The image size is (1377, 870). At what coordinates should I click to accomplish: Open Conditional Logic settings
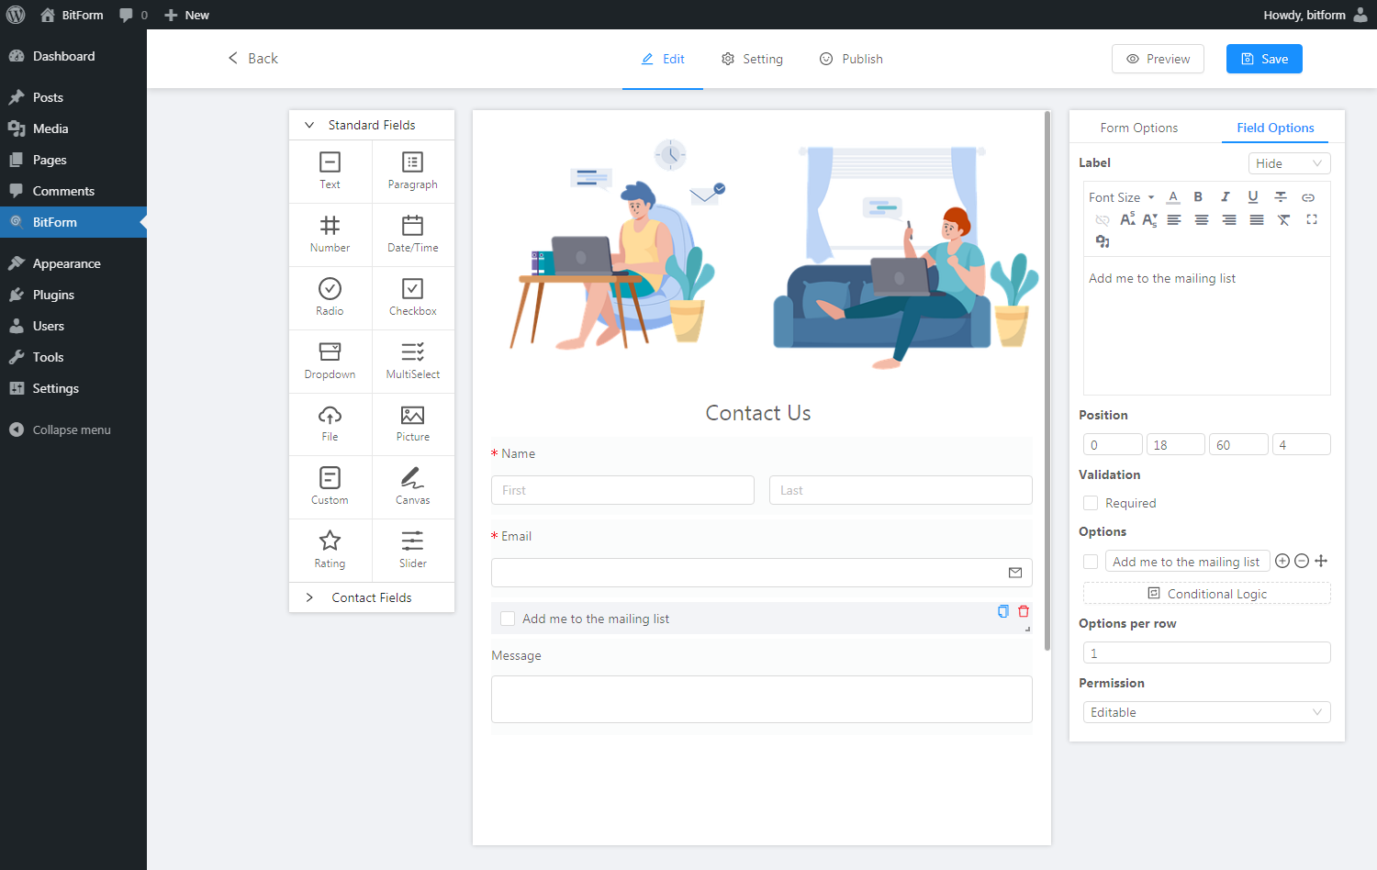coord(1206,594)
